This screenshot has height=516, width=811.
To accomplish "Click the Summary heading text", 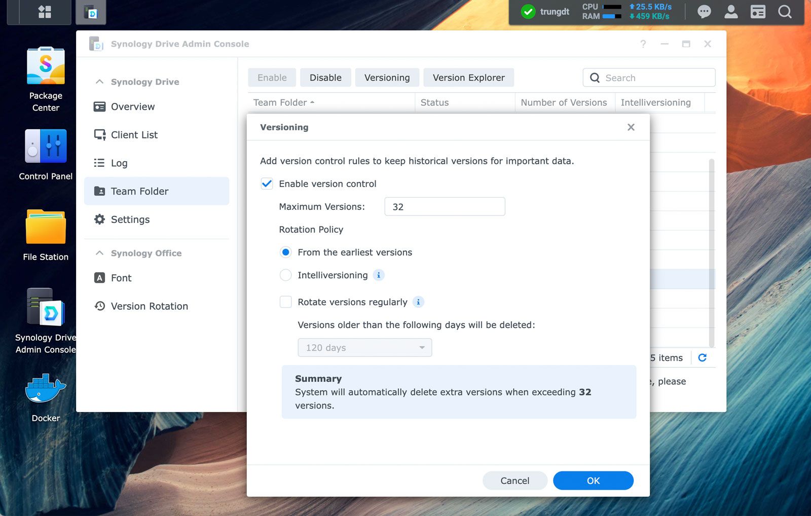I will pos(318,379).
